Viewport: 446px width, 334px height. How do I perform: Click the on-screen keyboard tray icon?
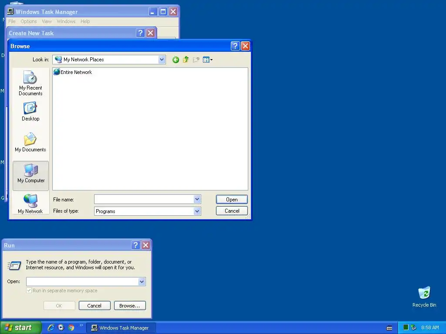tap(389, 328)
